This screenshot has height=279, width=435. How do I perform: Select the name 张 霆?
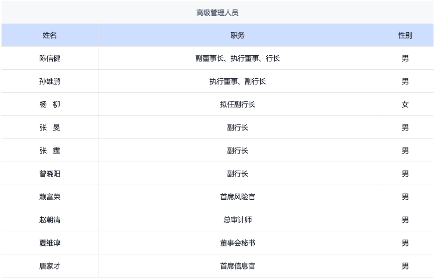tap(50, 151)
